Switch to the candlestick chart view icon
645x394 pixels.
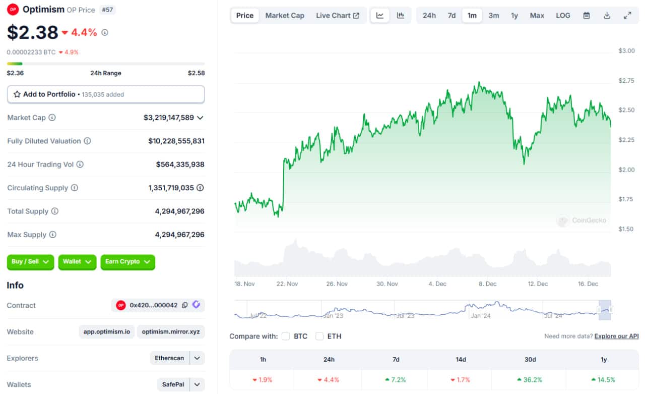coord(401,16)
